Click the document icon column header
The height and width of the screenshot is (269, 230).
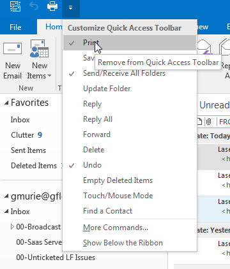[x=199, y=122]
